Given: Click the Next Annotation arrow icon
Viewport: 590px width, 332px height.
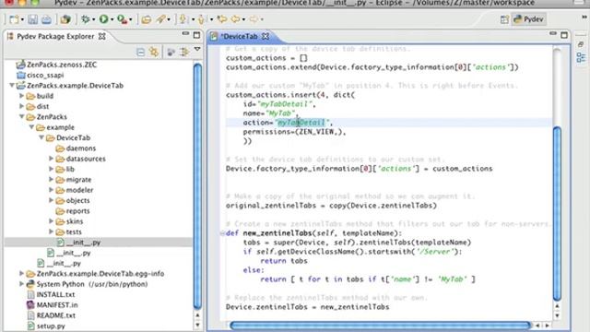Looking at the screenshot, I should point(183,19).
